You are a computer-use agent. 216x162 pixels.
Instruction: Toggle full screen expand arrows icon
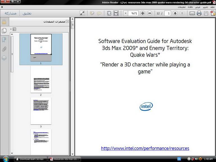click(82, 13)
